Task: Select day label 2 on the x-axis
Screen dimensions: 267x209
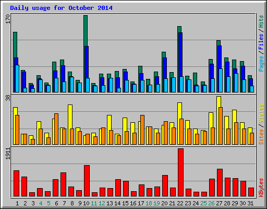Action: point(25,203)
